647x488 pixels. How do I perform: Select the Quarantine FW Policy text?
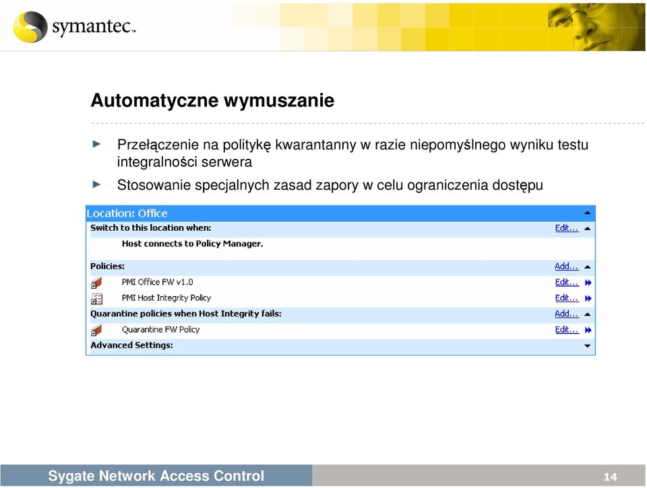pos(160,330)
